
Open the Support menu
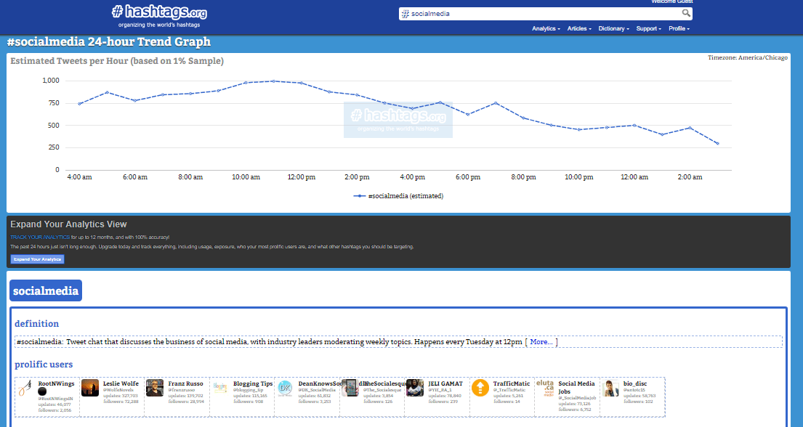point(648,29)
